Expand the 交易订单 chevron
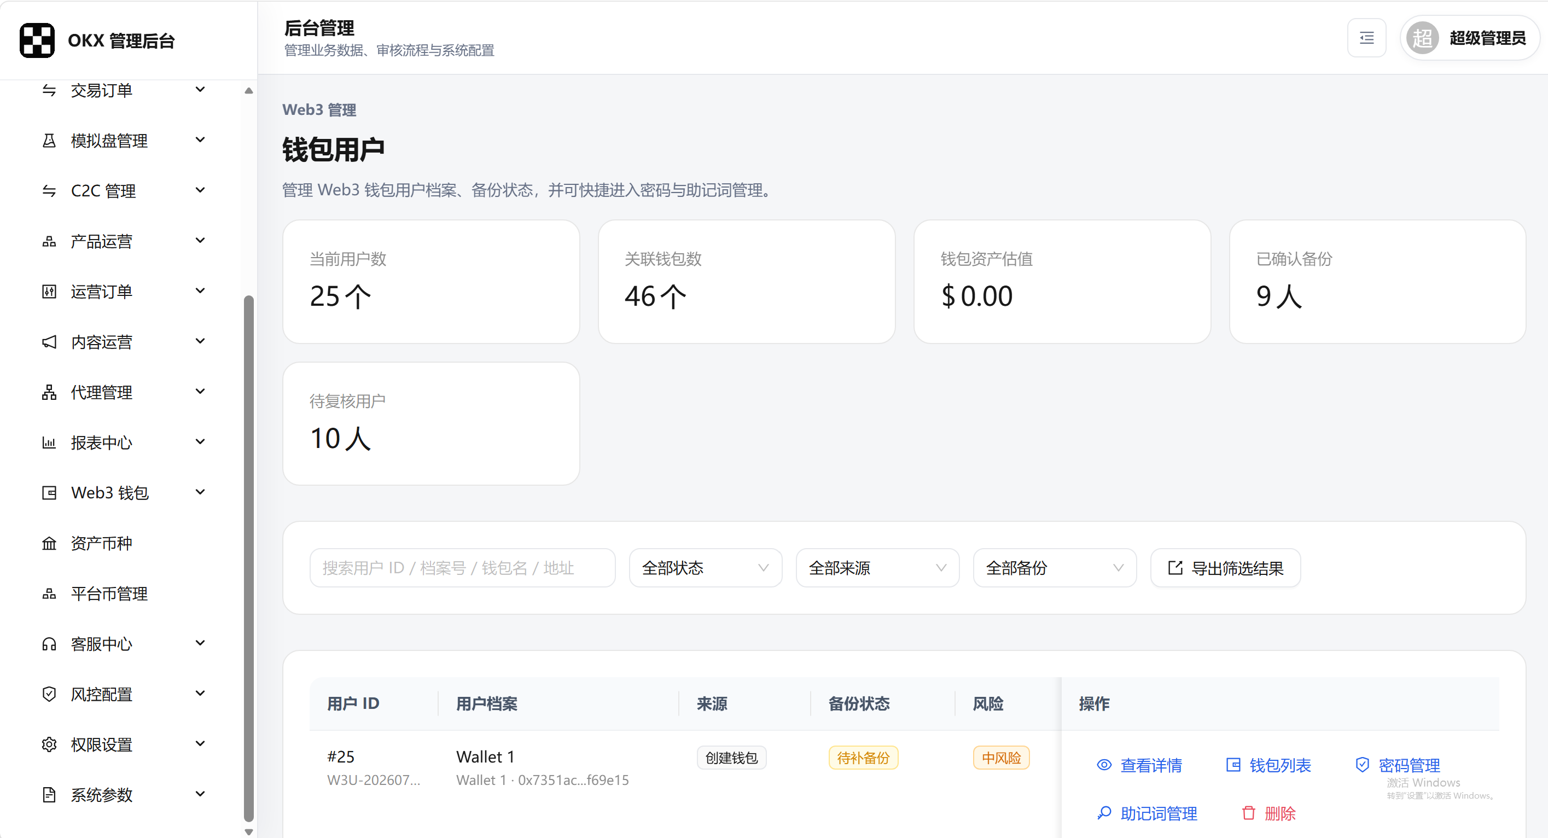 pos(200,90)
